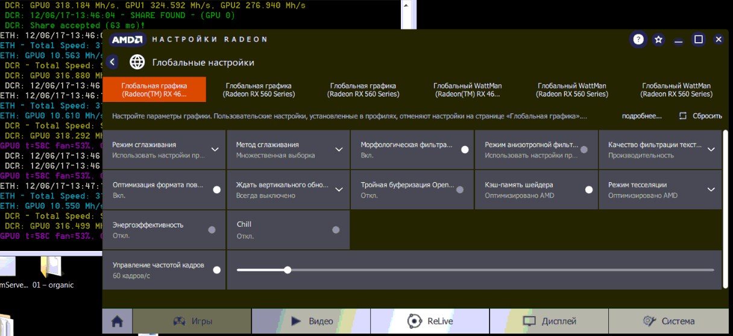The height and width of the screenshot is (336, 733).
Task: Click the 60 кадров/с value text
Action: pos(131,276)
